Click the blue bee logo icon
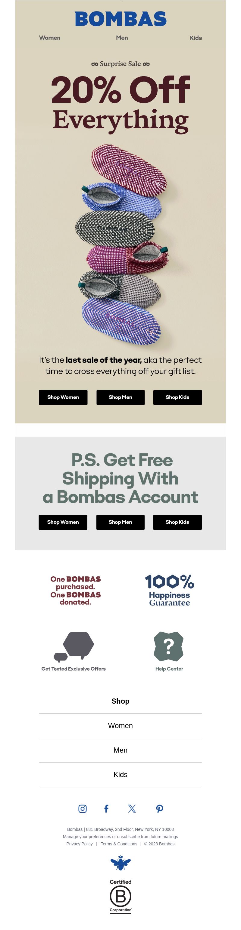 (x=120, y=863)
